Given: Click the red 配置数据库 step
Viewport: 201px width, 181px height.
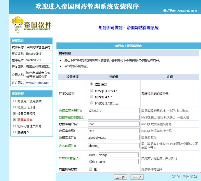Looking at the screenshot, I should point(25,120).
